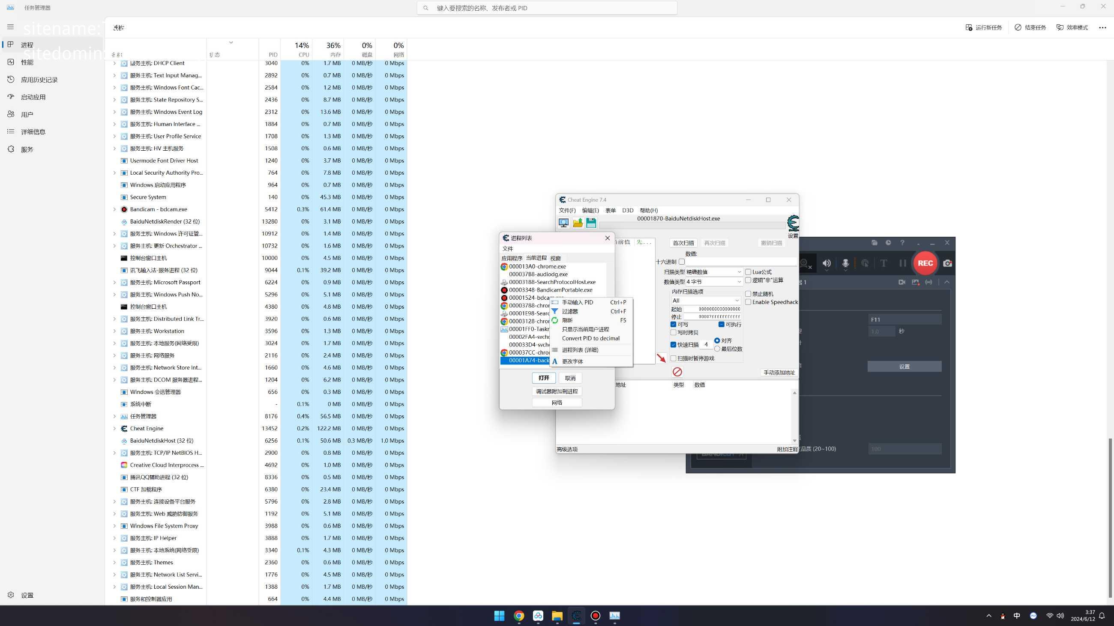
Task: Collapse Bandicam panel with up chevron
Action: [947, 282]
